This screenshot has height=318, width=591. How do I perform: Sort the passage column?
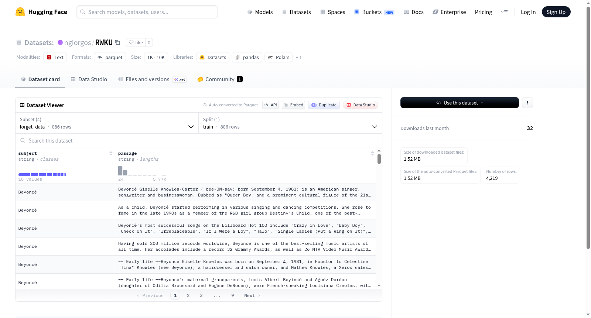(x=372, y=153)
